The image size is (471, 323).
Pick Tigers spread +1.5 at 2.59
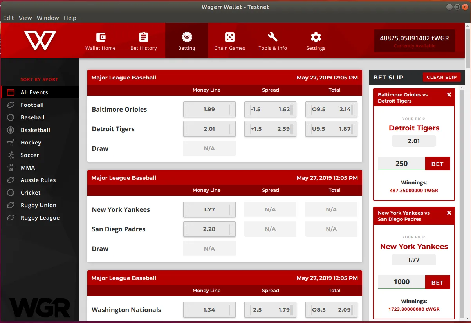tap(271, 129)
